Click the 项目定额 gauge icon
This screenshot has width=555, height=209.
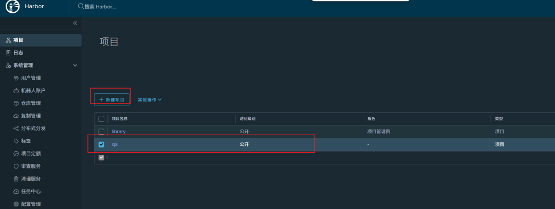coord(16,154)
